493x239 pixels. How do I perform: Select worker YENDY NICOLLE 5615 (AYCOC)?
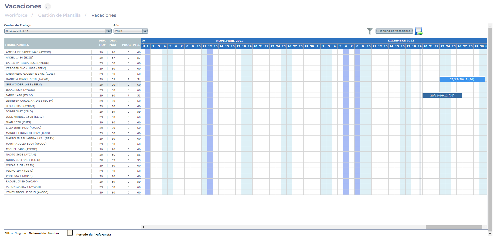[x=27, y=192]
